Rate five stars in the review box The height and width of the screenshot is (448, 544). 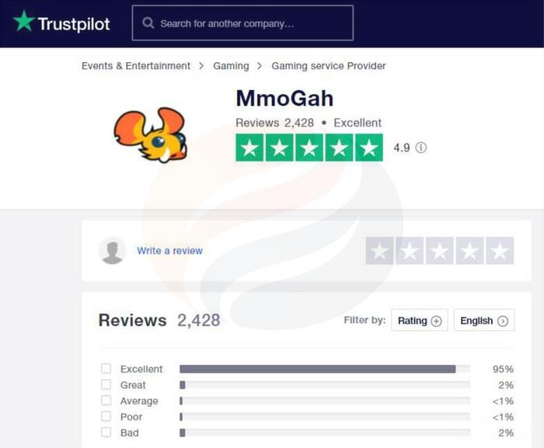click(500, 251)
